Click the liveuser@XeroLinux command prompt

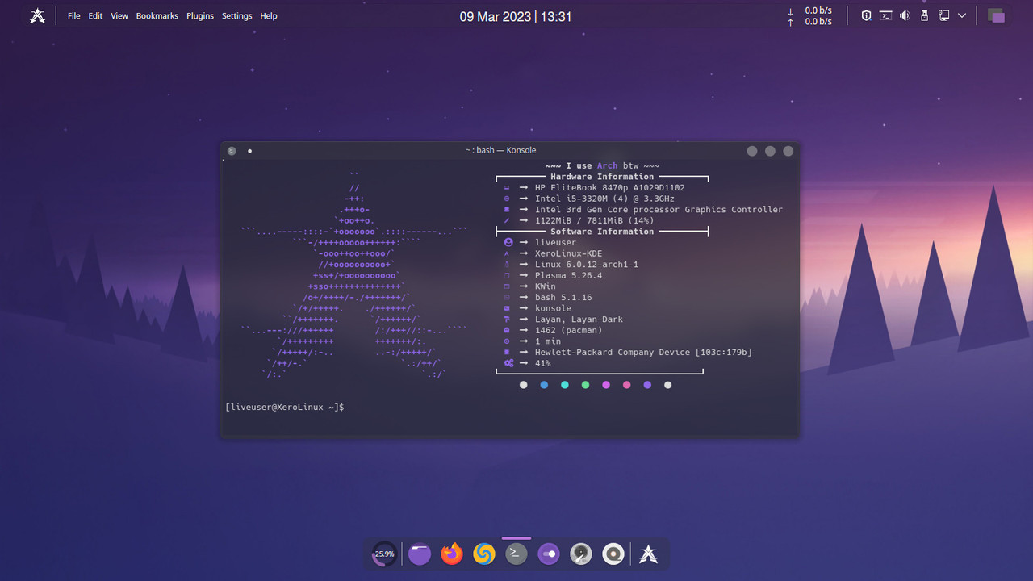[x=285, y=408]
